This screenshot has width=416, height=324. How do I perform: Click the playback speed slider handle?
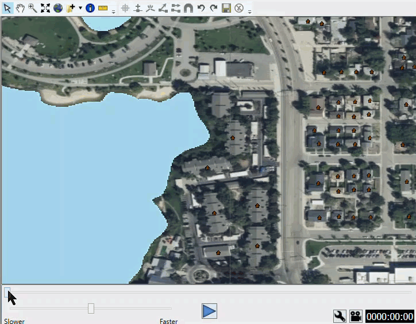pos(91,308)
